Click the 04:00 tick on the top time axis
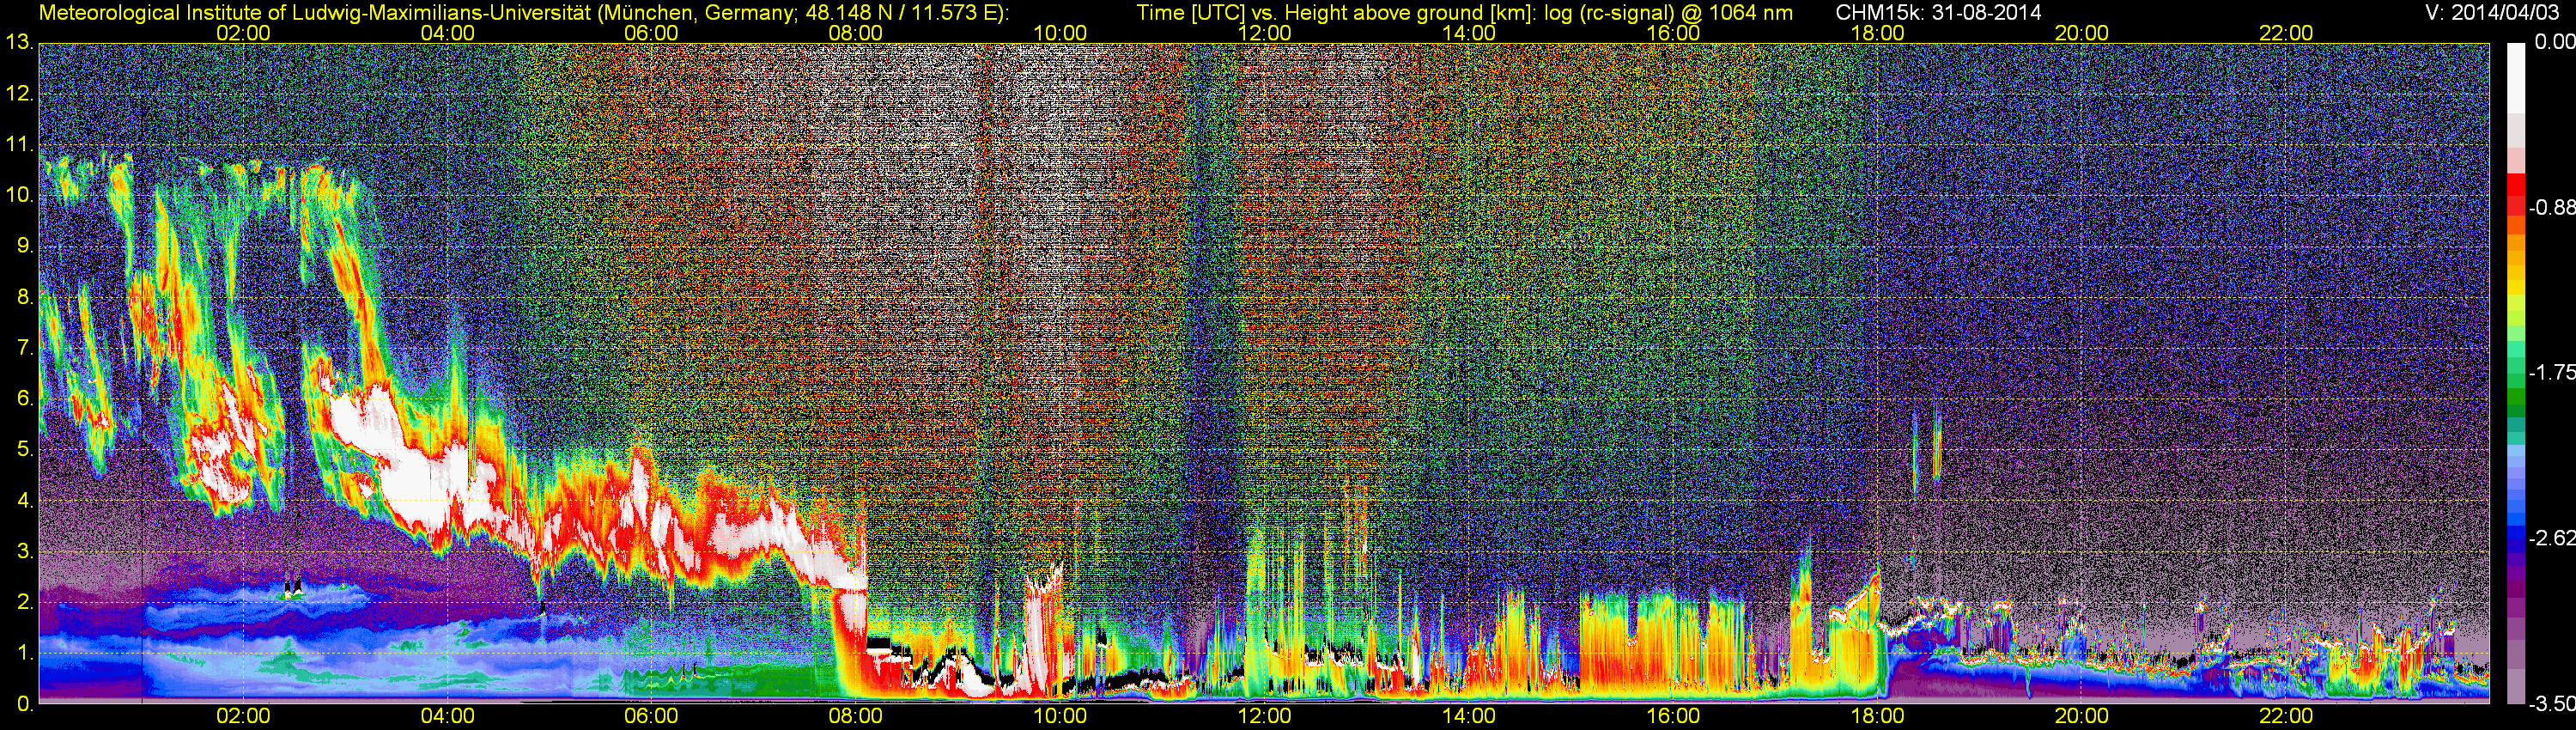 click(x=447, y=33)
